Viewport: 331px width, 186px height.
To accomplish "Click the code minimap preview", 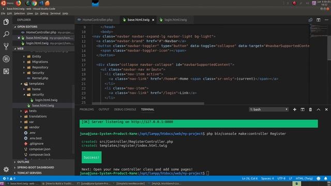I will (x=318, y=31).
